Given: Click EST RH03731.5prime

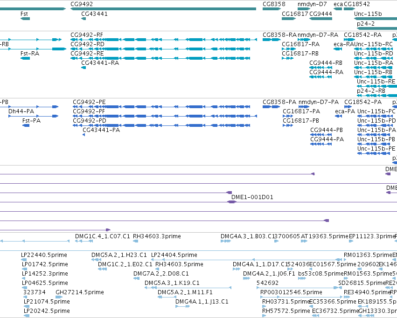Looking at the screenshot, I should coord(286,302).
